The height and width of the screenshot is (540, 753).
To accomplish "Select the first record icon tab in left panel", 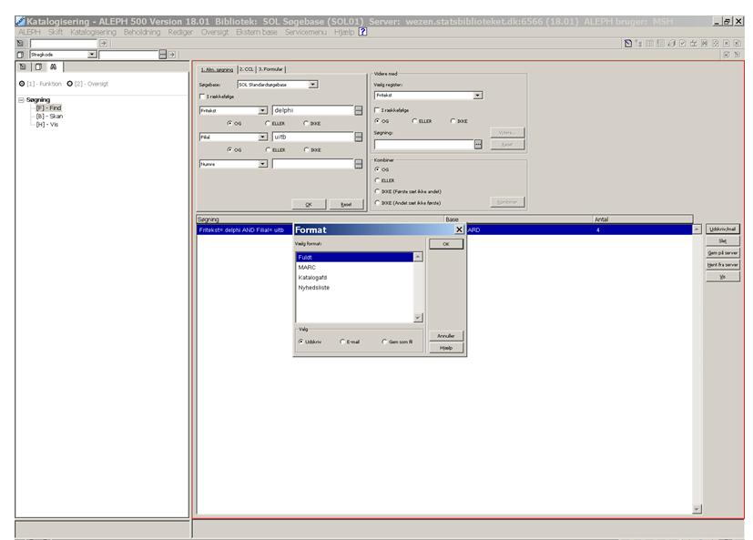I will (23, 67).
